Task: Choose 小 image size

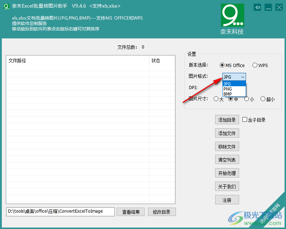Action: (249, 99)
